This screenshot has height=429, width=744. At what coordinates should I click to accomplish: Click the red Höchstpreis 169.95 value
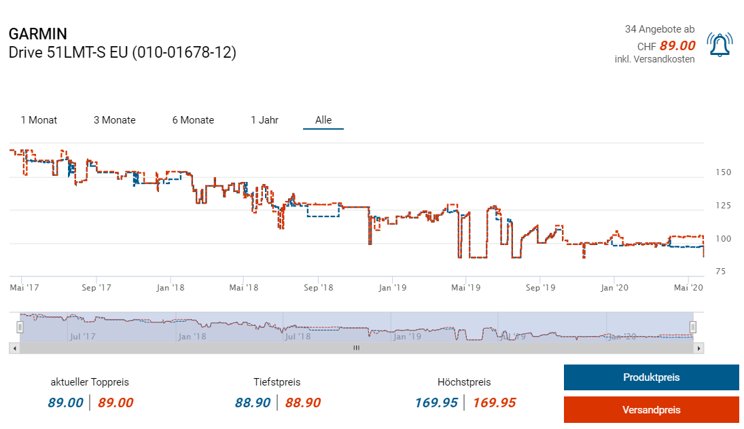point(494,403)
